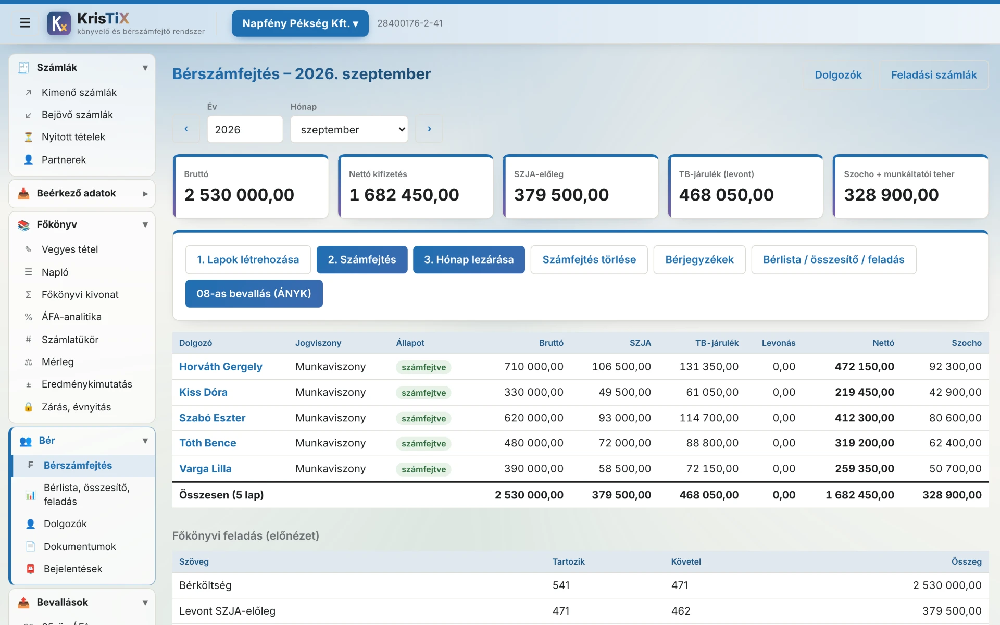Click the Bejövő számlák arrow icon

[29, 115]
